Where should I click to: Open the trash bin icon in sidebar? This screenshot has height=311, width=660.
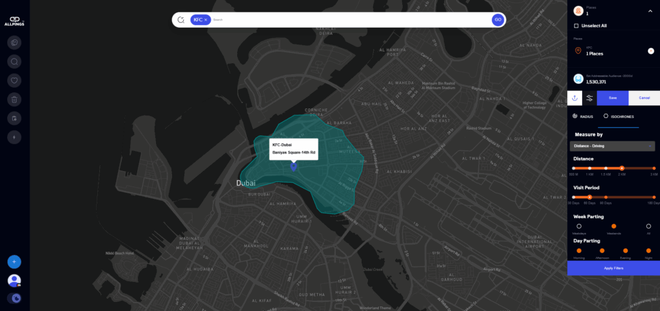(14, 99)
